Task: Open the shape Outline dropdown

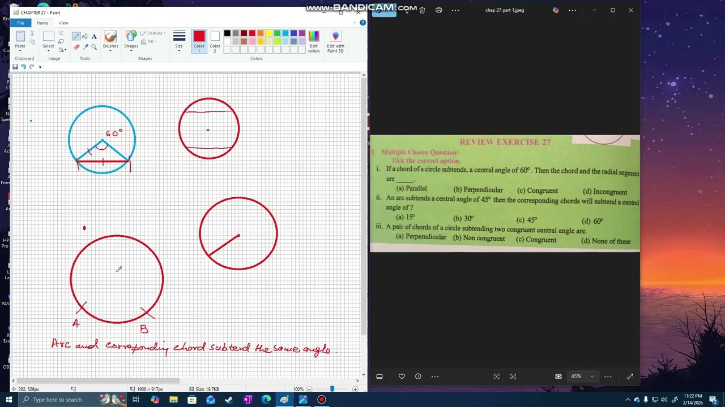Action: click(153, 33)
